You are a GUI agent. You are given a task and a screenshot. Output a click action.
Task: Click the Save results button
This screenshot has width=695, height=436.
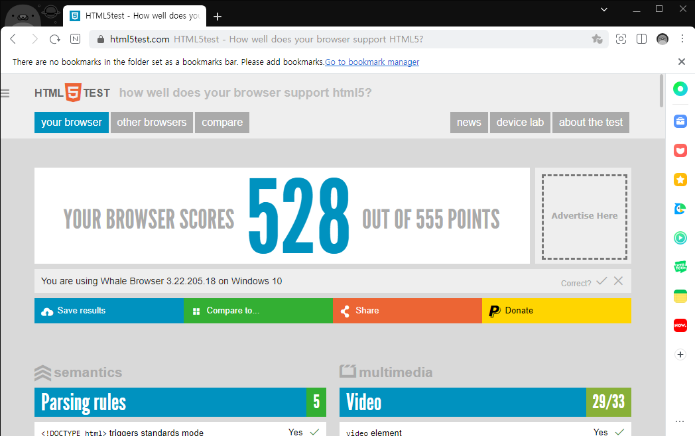click(109, 311)
